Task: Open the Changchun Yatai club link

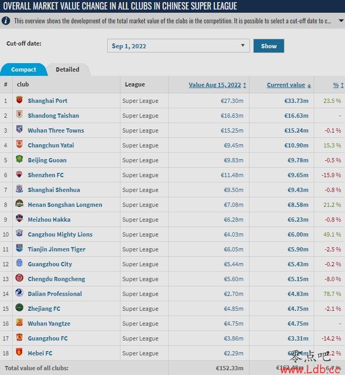Action: [x=51, y=145]
